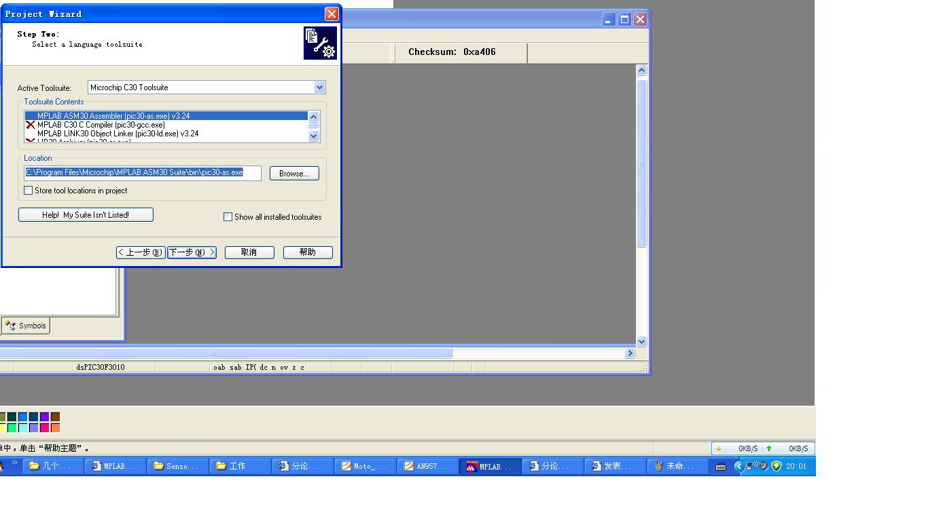Pick the purple color swatch
Image resolution: width=928 pixels, height=521 pixels.
[x=45, y=417]
